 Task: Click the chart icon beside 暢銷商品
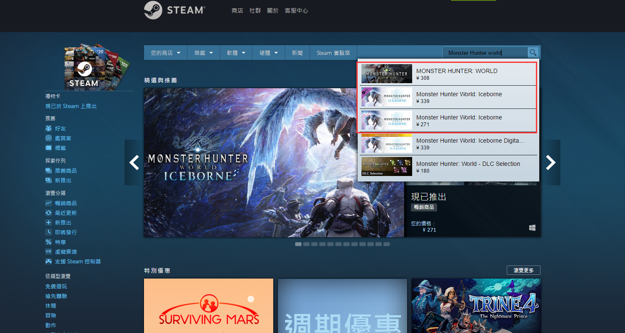click(x=49, y=203)
